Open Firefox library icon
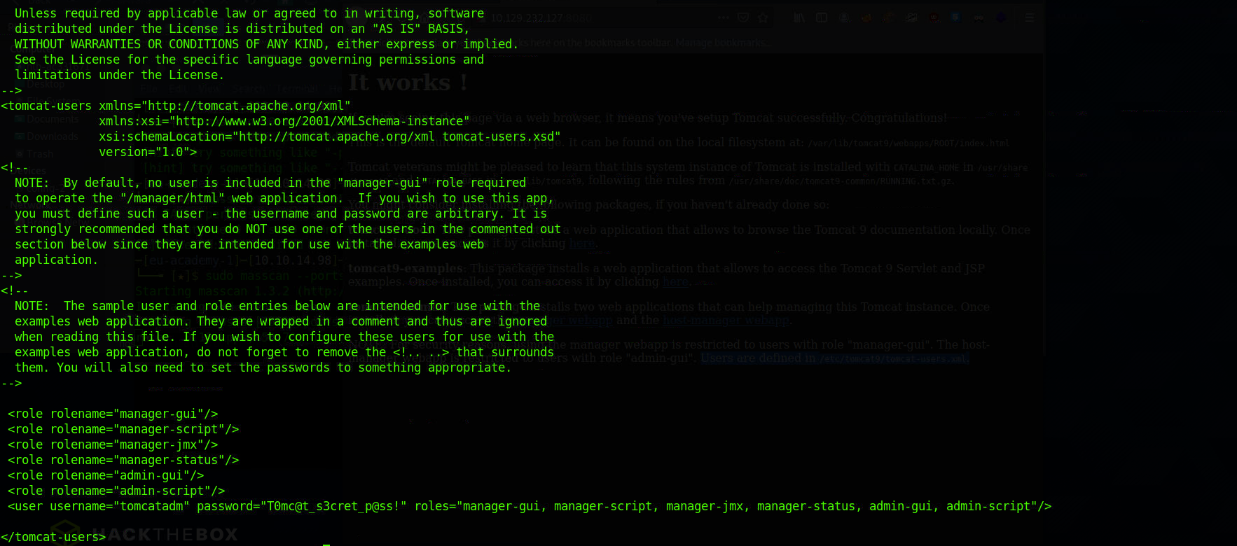Viewport: 1237px width, 546px height. pyautogui.click(x=799, y=17)
